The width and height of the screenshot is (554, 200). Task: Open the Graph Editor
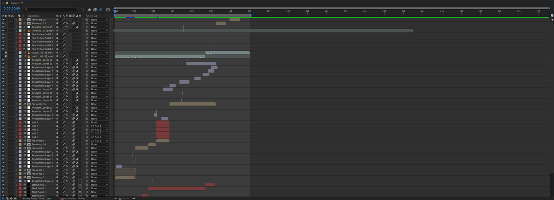108,10
